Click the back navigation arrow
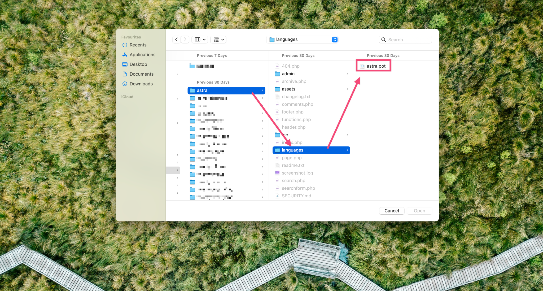 (x=177, y=40)
